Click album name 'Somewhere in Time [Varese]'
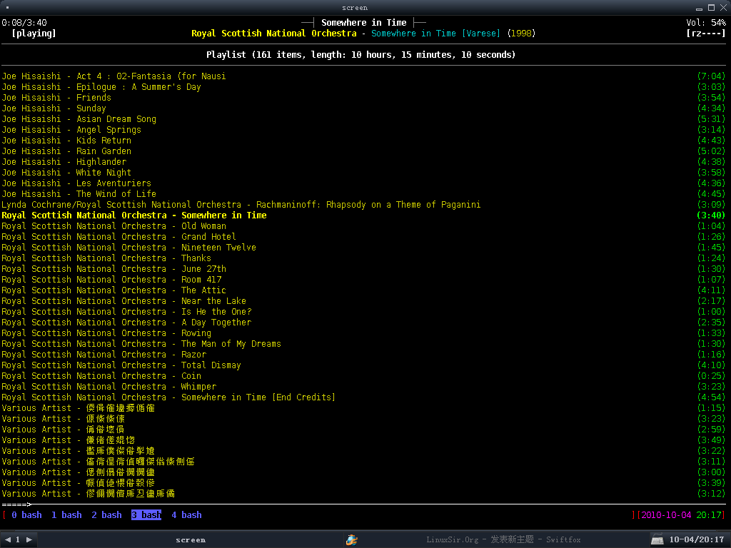The height and width of the screenshot is (548, 731). pos(435,33)
